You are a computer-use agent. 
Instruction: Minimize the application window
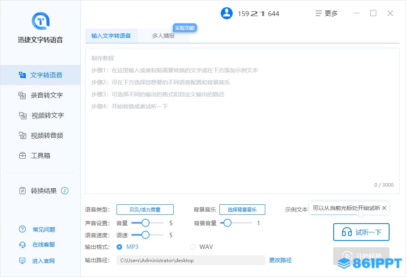357,13
